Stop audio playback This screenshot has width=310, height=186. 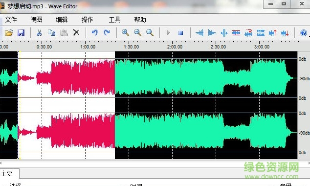click(x=180, y=33)
